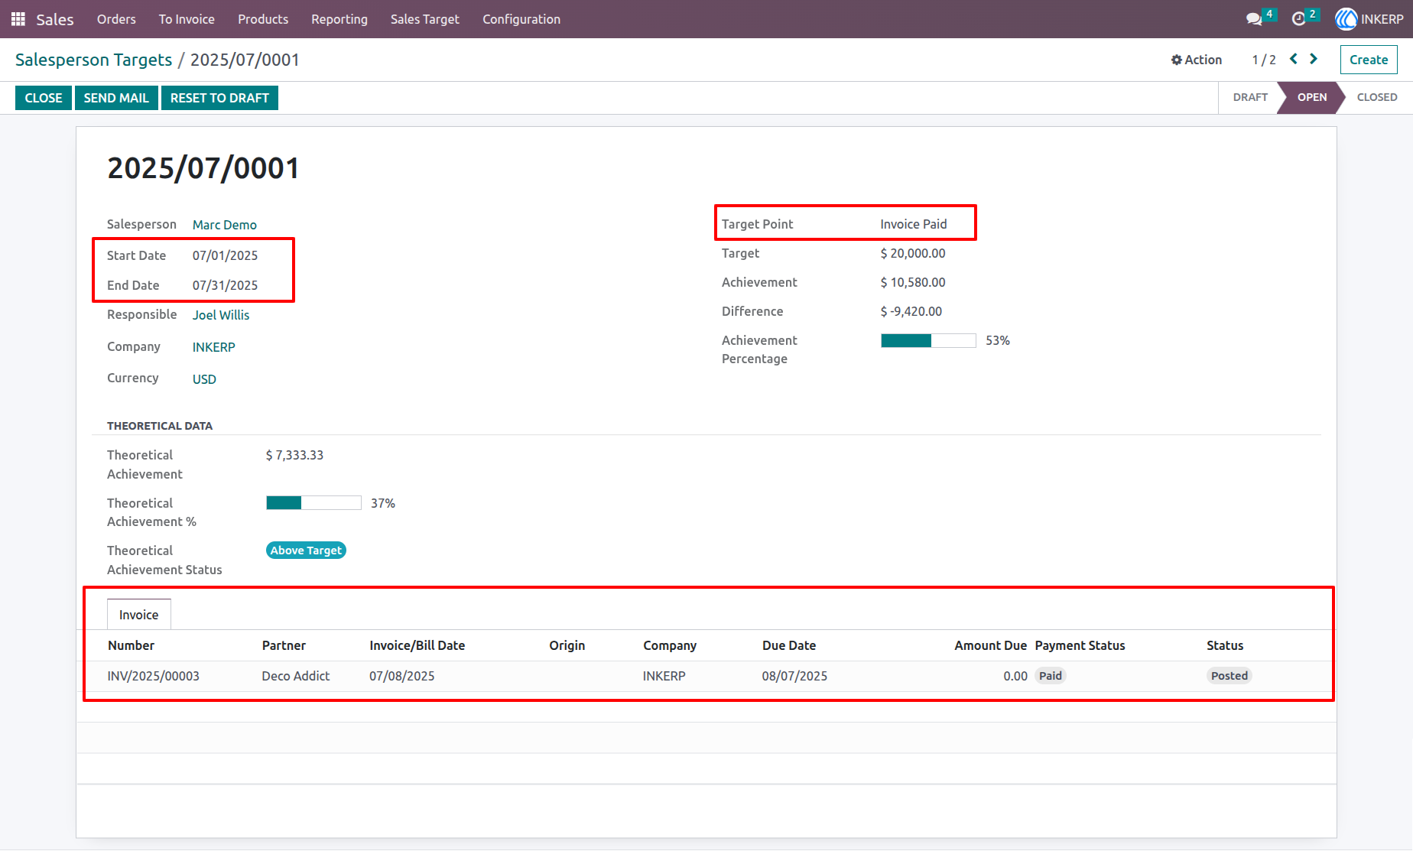Click the CLOSE button
The width and height of the screenshot is (1413, 851).
pos(44,98)
